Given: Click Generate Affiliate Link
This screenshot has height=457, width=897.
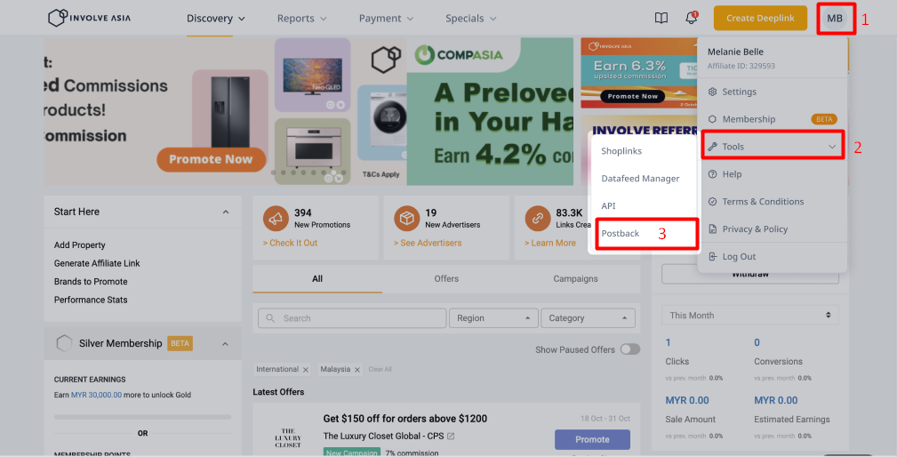Looking at the screenshot, I should tap(97, 263).
